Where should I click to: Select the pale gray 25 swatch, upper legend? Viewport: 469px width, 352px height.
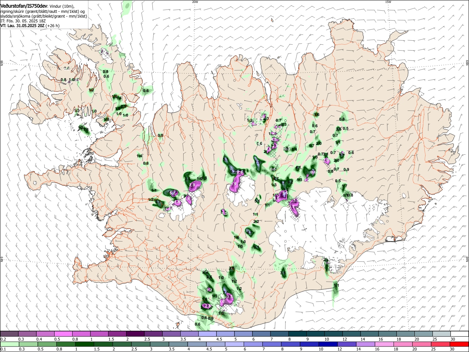point(442,334)
